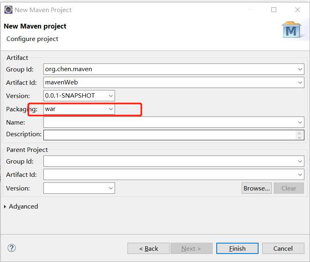The image size is (310, 262).
Task: Click Finish to create the project
Action: (237, 248)
